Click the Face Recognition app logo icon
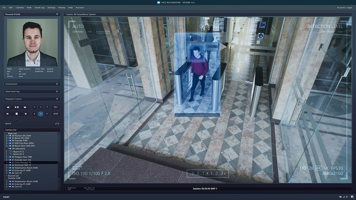 pos(158,2)
